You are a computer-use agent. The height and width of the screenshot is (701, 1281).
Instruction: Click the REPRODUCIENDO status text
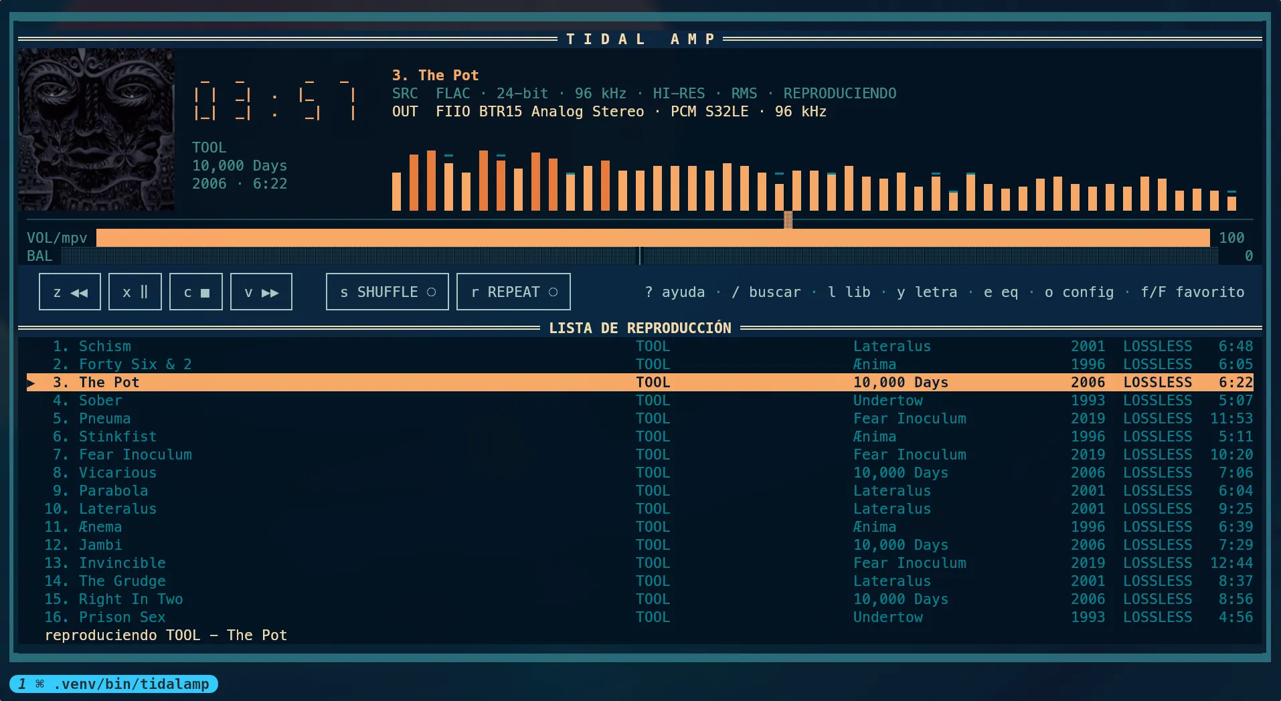tap(840, 94)
